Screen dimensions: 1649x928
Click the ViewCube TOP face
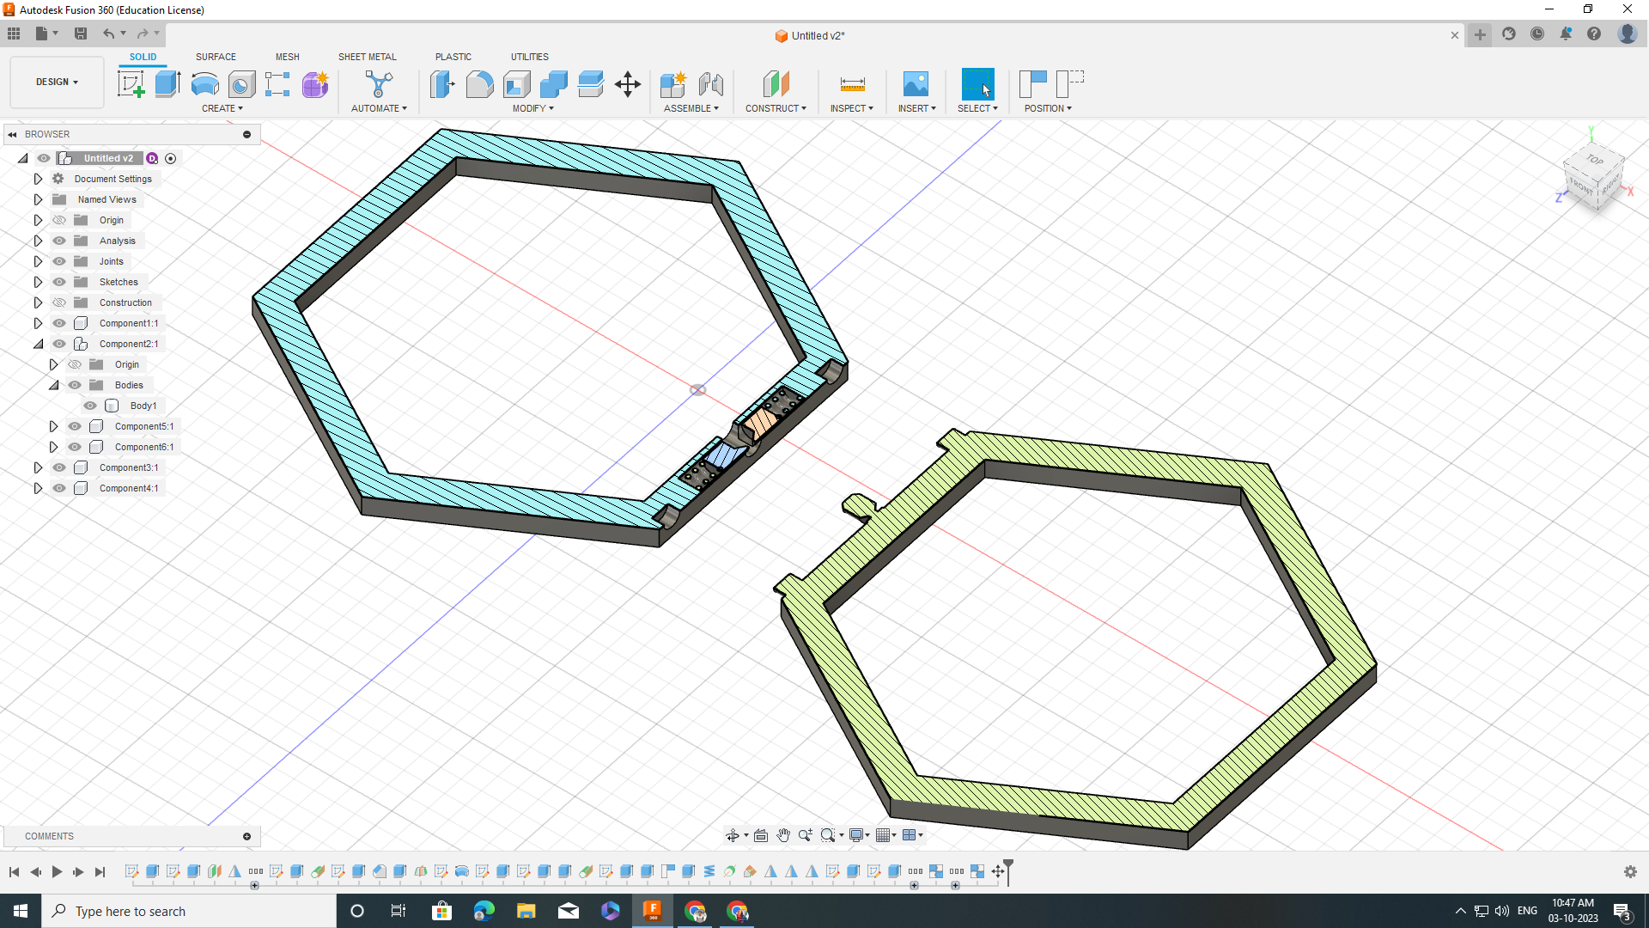(x=1594, y=160)
